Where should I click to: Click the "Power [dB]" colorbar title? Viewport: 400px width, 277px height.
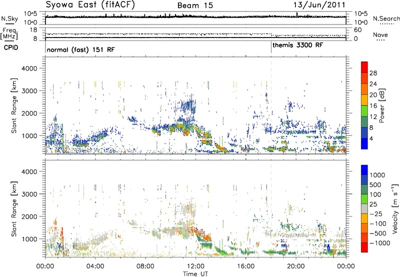click(381, 106)
